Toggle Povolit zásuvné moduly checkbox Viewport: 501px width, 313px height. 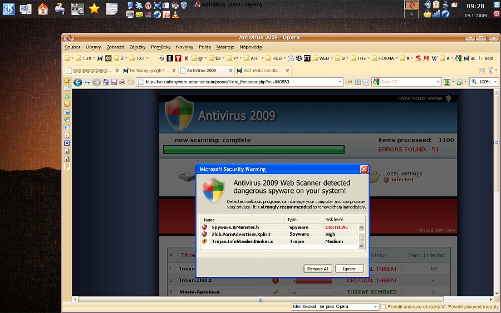pos(443,307)
